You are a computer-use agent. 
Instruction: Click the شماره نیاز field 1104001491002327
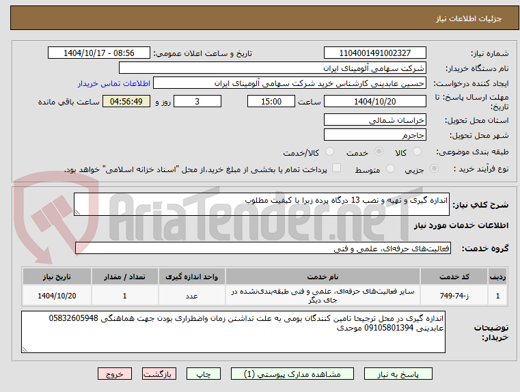coord(374,53)
